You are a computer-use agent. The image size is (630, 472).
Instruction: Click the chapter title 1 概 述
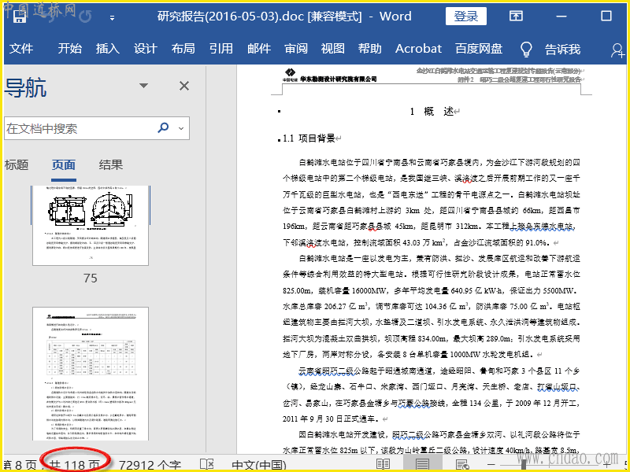(x=432, y=111)
